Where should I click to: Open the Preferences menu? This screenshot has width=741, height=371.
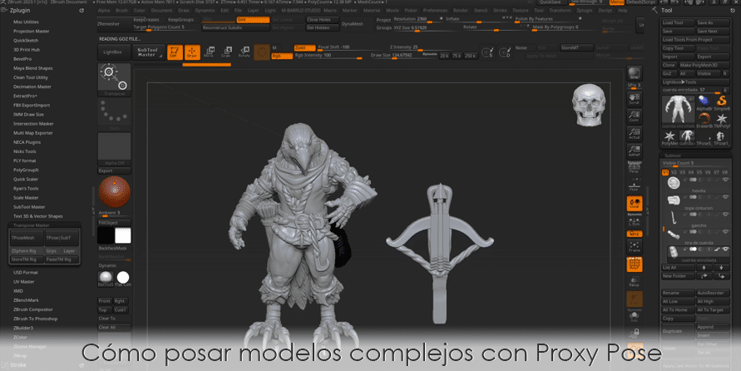435,10
